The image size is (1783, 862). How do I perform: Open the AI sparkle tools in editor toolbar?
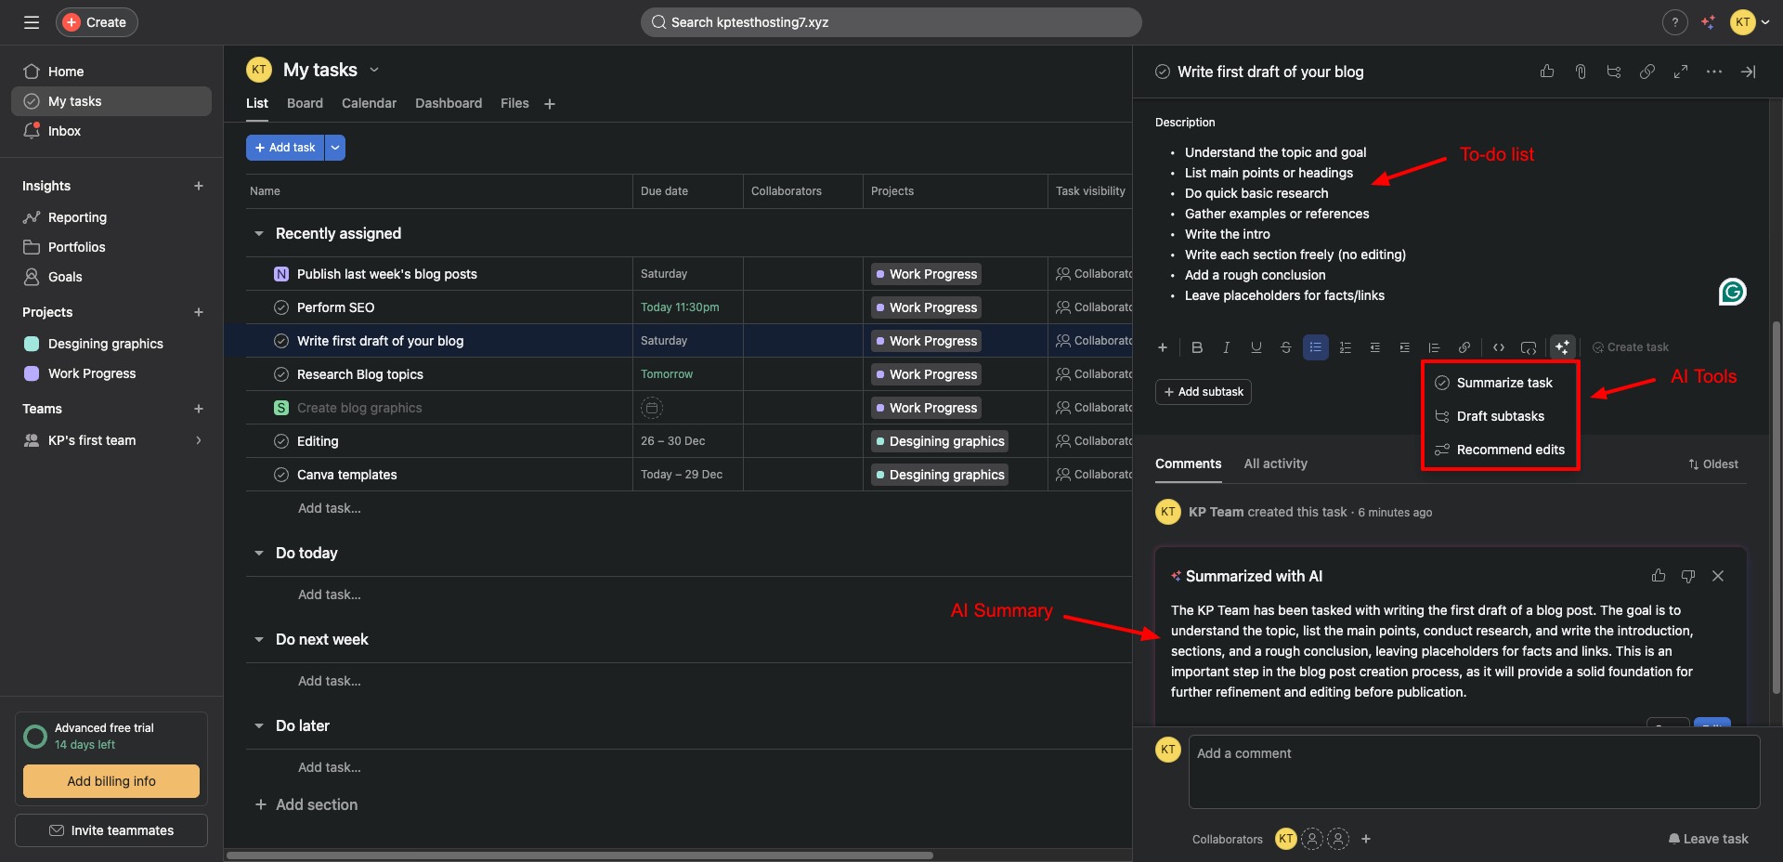[x=1562, y=347]
